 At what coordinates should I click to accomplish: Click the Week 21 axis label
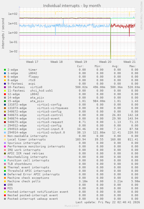pos(130,62)
